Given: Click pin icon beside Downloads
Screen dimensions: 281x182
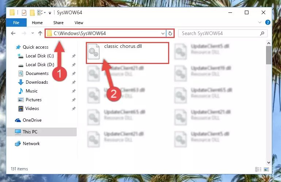Looking at the screenshot, I should click(74, 83).
